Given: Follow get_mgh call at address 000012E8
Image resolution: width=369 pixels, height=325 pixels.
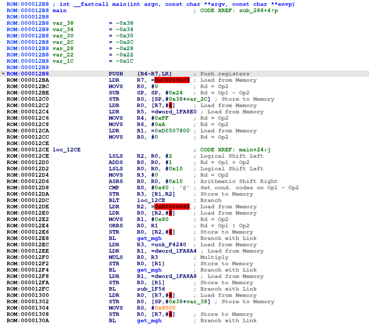Looking at the screenshot, I should tap(149, 238).
